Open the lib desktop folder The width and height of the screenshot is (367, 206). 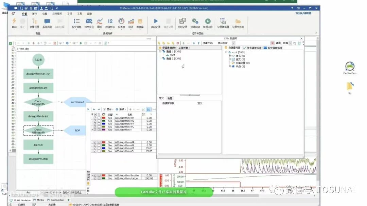click(x=350, y=88)
